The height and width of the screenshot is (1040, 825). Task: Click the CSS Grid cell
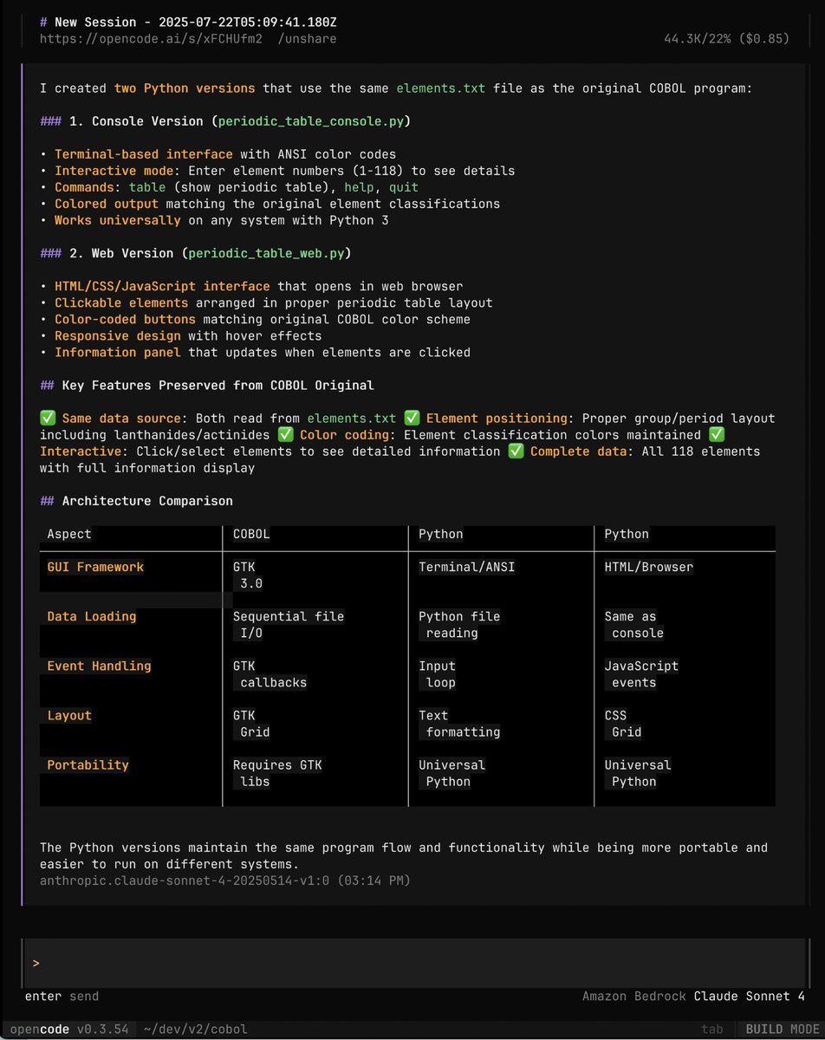click(623, 724)
